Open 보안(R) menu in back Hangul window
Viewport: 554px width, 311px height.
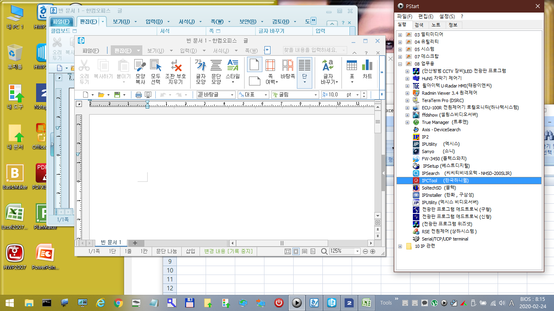pyautogui.click(x=248, y=21)
